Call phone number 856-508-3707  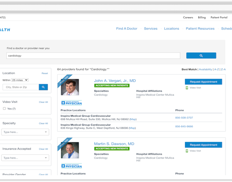tap(184, 118)
